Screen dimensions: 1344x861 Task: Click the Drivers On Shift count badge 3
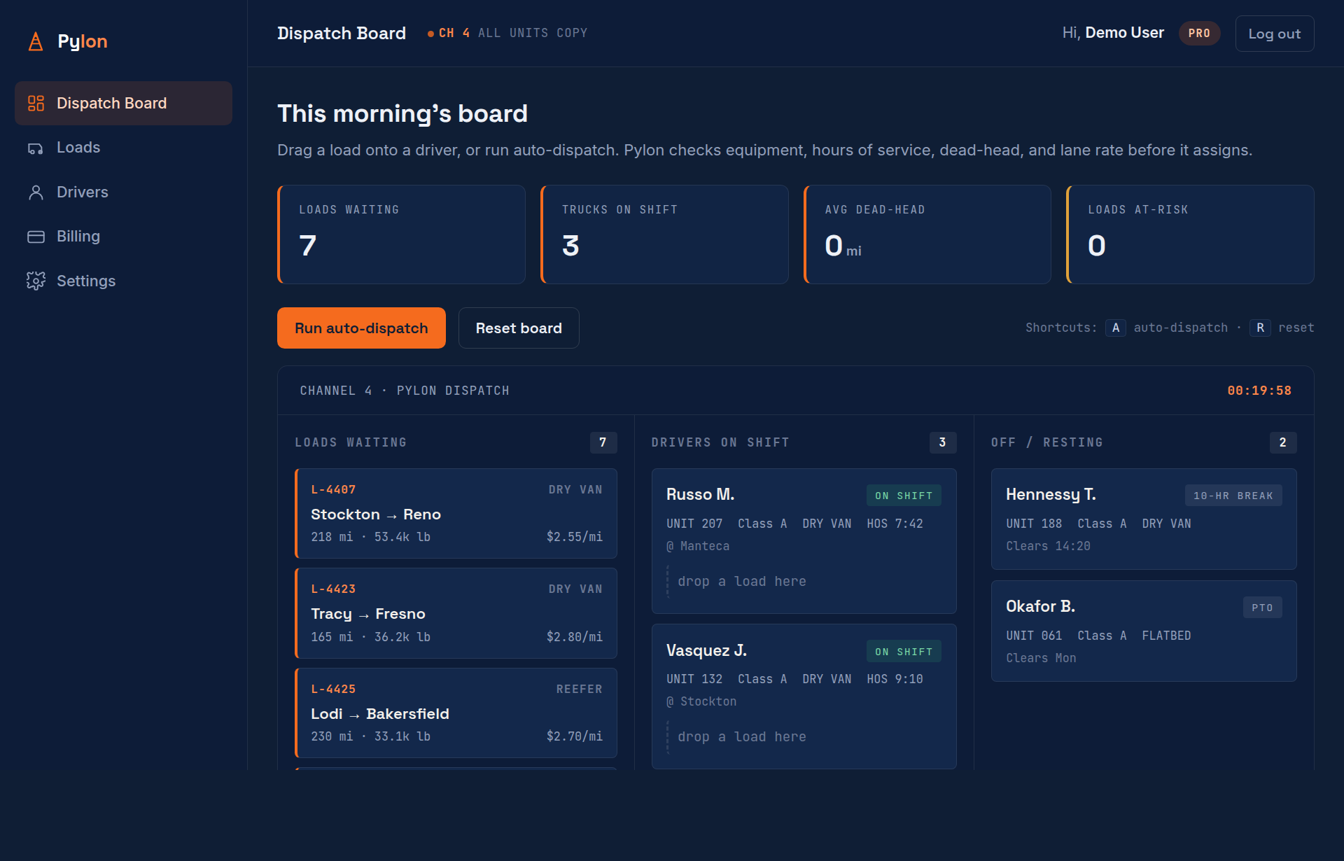click(943, 442)
